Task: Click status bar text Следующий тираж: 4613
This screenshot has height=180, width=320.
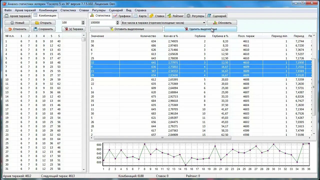Action: [58, 176]
